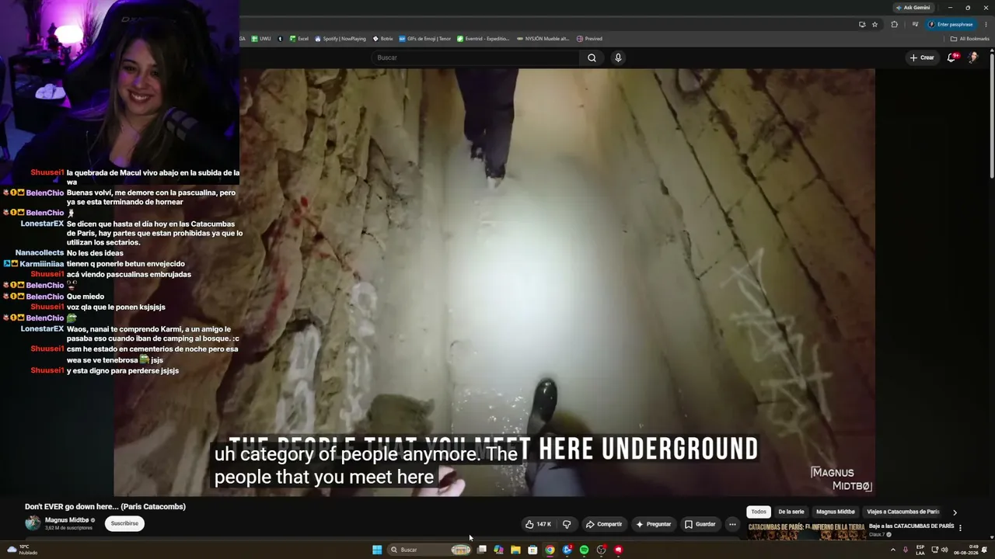Open the Previred bookmark

[x=589, y=39]
